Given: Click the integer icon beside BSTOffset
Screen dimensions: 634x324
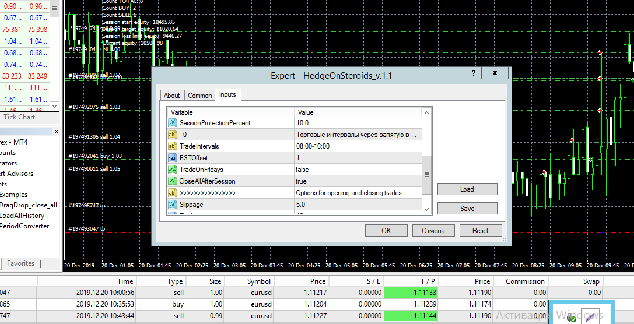Looking at the screenshot, I should (x=172, y=158).
